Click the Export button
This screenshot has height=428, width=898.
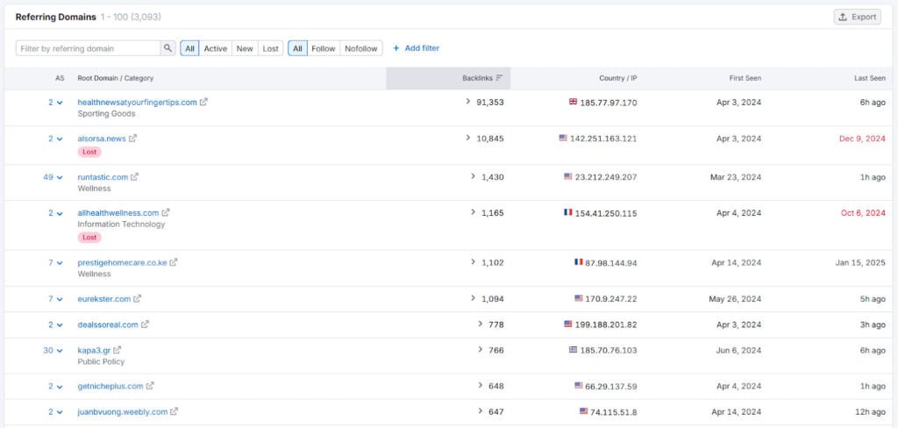pos(858,17)
